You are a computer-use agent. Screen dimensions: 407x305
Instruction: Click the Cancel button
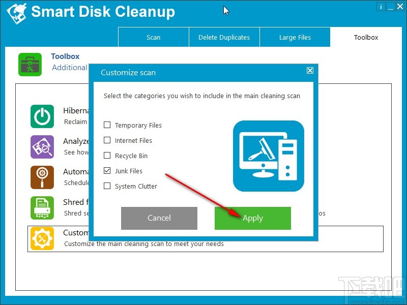click(x=159, y=218)
